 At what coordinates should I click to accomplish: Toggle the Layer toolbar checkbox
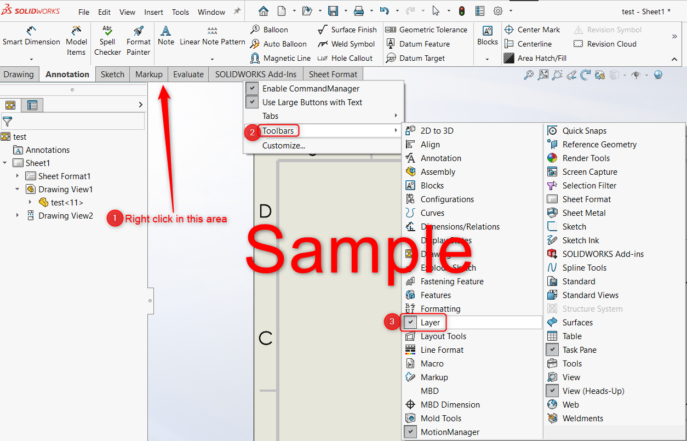click(410, 323)
